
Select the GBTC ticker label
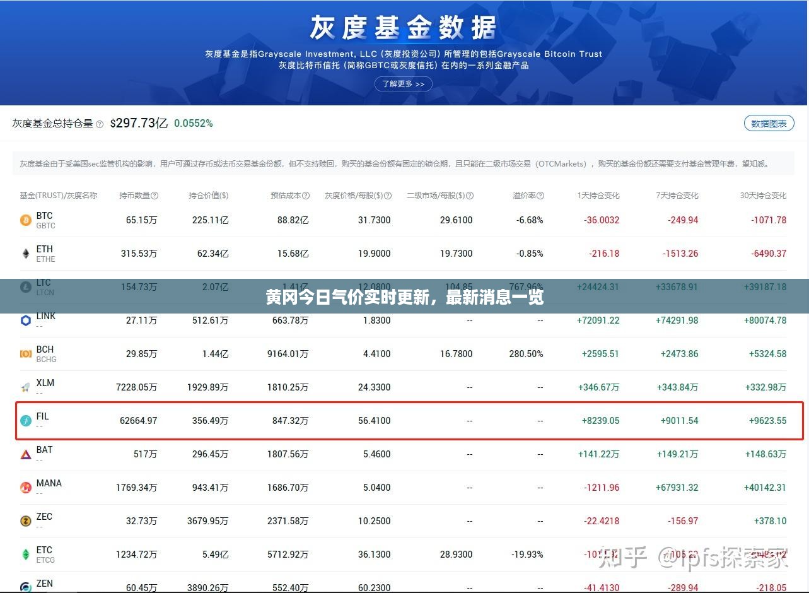click(46, 226)
